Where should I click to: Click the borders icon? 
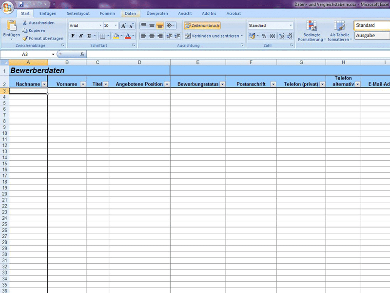pos(102,36)
